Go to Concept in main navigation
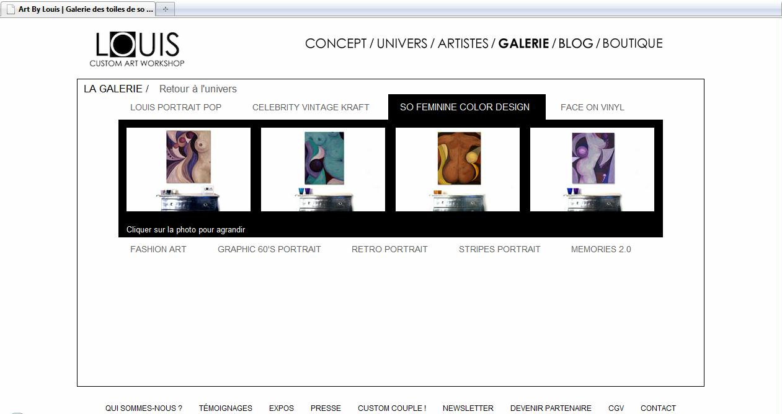Viewport: 782px width, 414px height. [x=335, y=43]
